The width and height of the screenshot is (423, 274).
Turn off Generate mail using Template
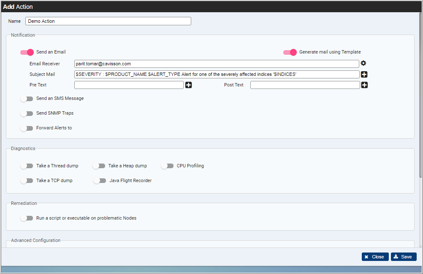(290, 52)
